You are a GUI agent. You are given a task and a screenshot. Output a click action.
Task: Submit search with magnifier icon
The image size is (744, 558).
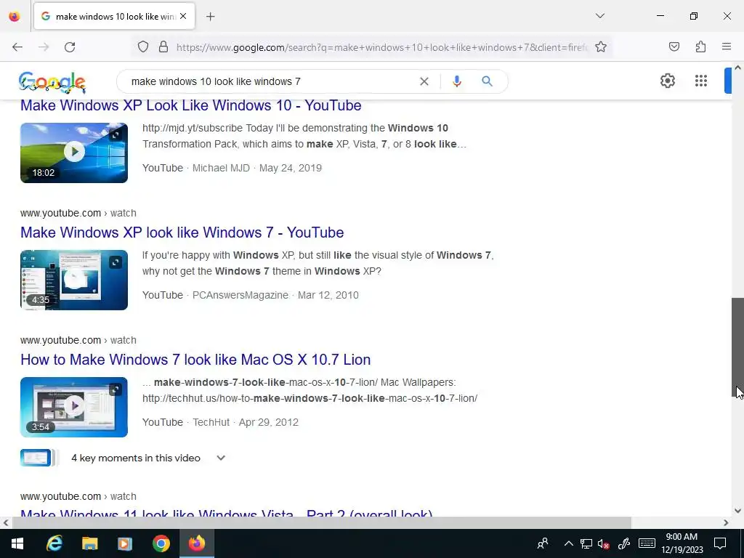(487, 81)
